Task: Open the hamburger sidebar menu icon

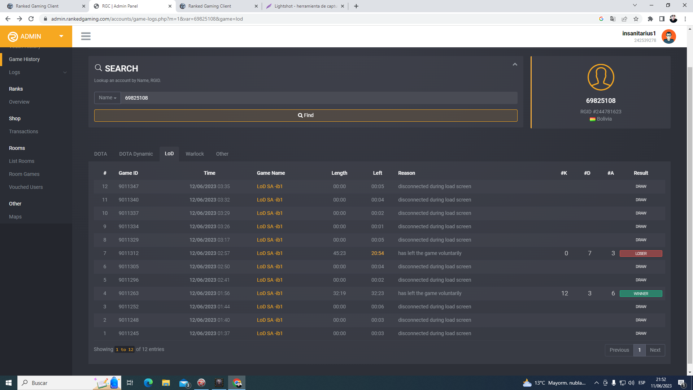Action: [86, 36]
